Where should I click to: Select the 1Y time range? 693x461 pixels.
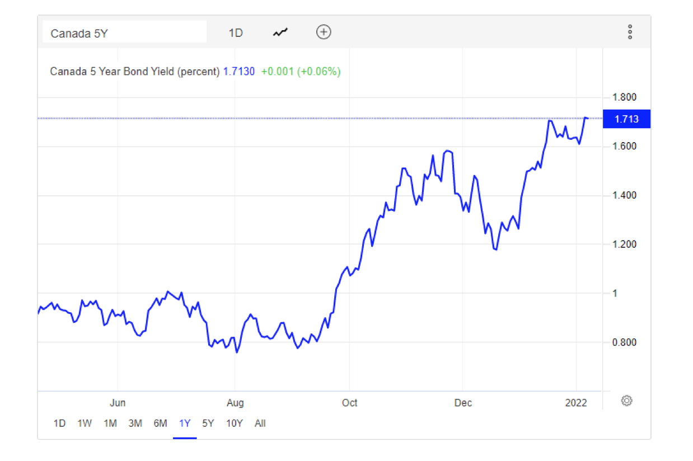tap(185, 424)
